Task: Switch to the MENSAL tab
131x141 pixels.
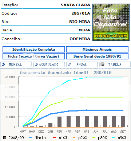Action: [16, 64]
